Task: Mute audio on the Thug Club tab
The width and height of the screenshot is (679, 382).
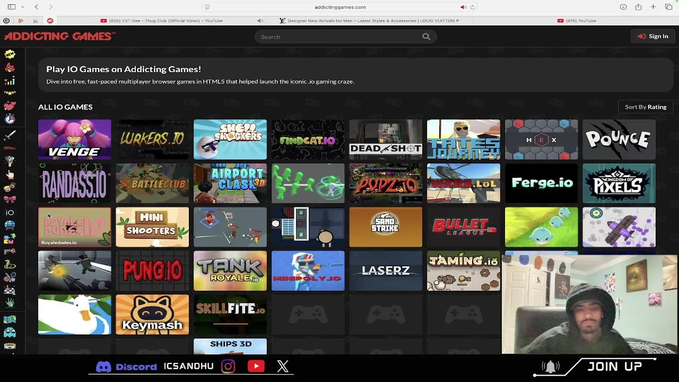Action: coord(260,21)
